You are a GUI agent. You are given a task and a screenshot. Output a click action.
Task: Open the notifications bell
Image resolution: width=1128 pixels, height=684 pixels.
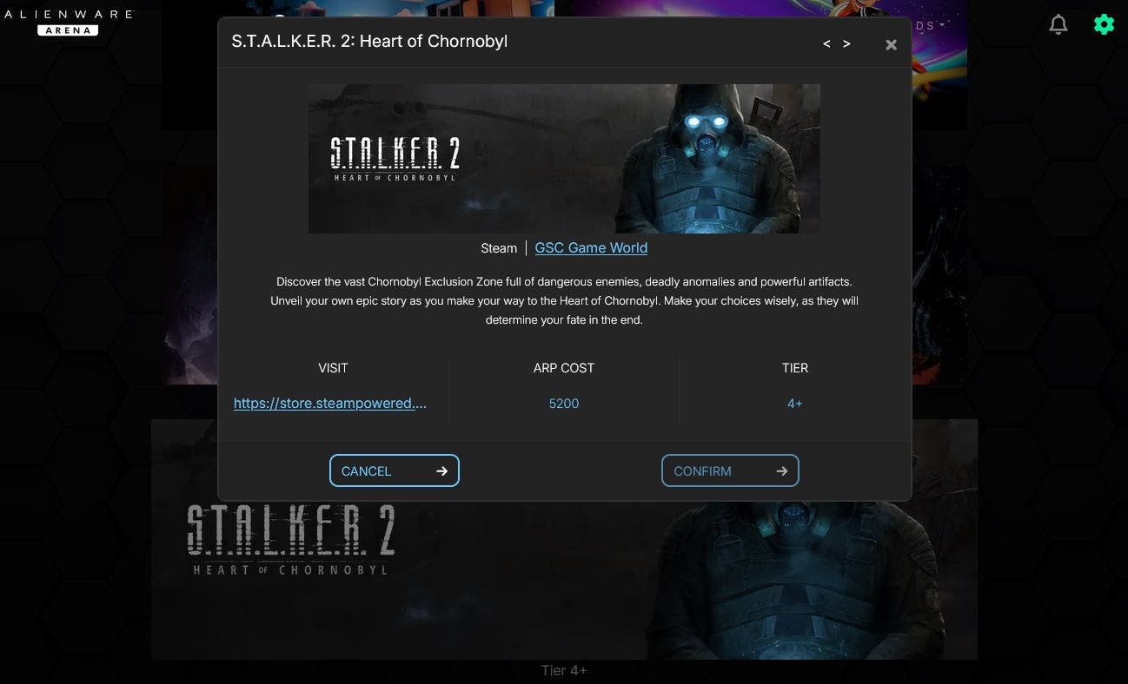1058,24
